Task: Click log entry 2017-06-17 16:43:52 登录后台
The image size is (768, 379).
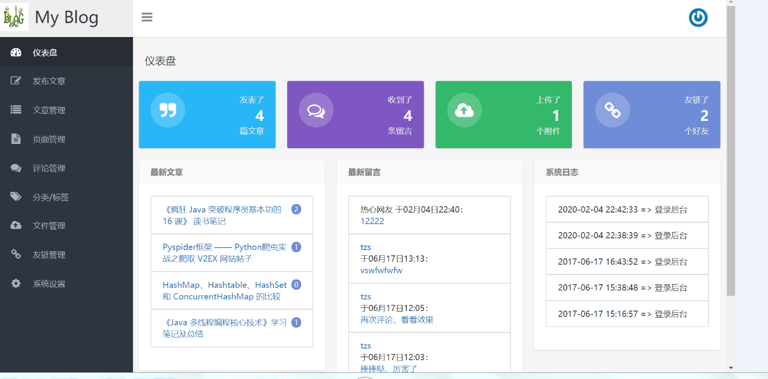Action: pyautogui.click(x=627, y=262)
